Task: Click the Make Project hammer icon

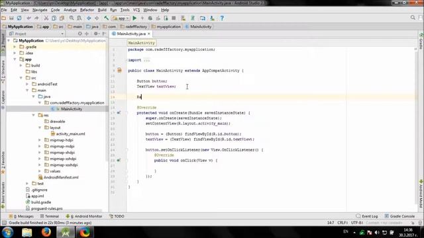Action: [106, 18]
